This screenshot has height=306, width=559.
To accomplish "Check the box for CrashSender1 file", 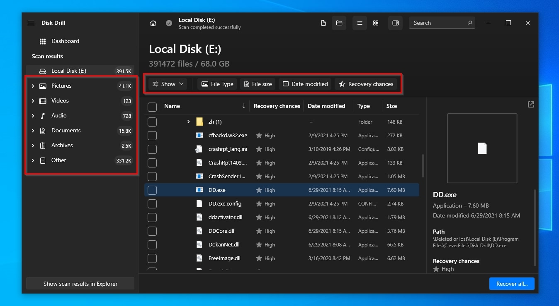I will click(152, 176).
